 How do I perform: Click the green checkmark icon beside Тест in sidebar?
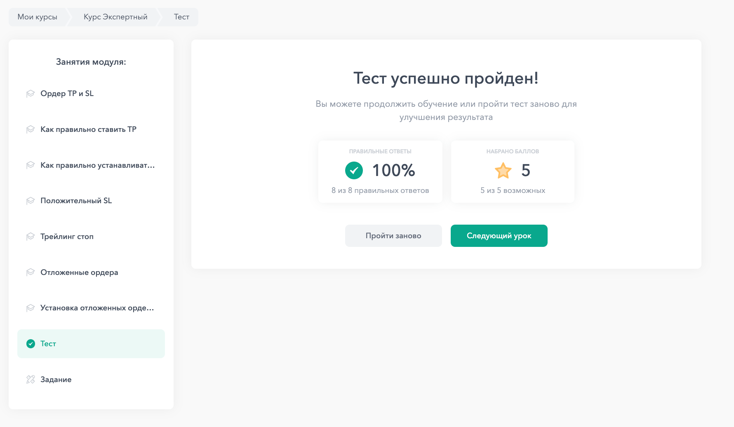[31, 344]
